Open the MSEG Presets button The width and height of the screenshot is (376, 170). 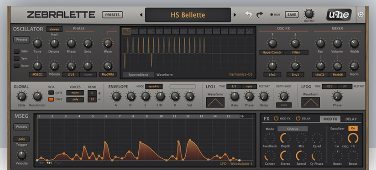click(21, 127)
